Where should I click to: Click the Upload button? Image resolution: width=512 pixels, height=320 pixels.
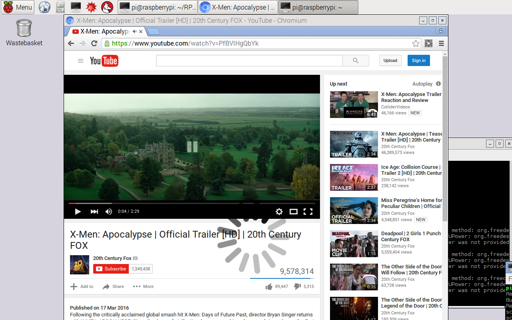pos(390,61)
